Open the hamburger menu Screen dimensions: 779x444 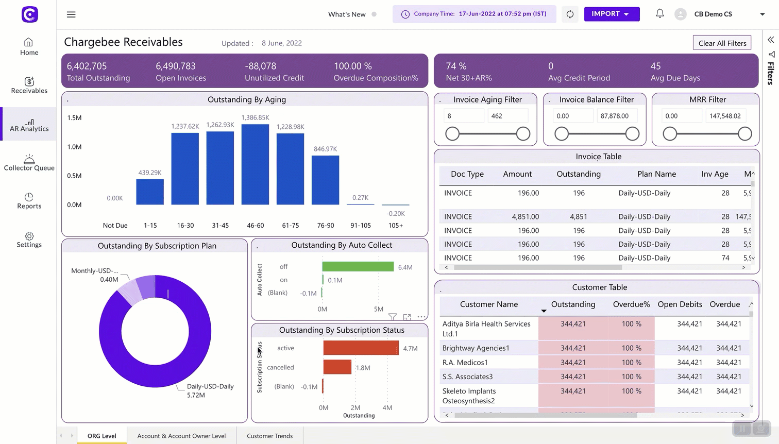[x=71, y=14]
